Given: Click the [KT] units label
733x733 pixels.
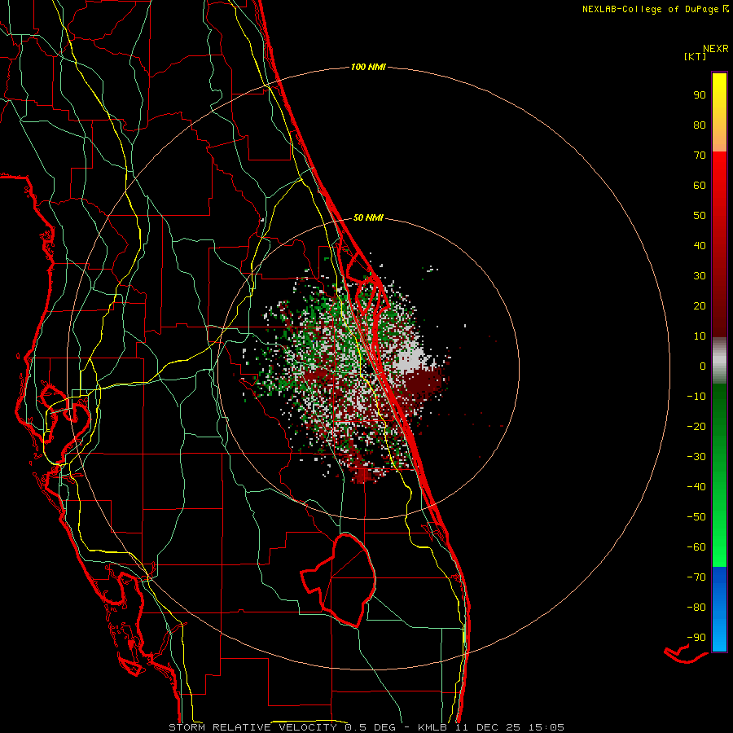Looking at the screenshot, I should (696, 56).
